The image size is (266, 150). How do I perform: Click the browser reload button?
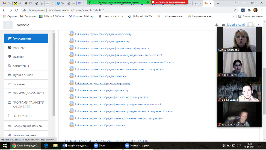pos(17,10)
